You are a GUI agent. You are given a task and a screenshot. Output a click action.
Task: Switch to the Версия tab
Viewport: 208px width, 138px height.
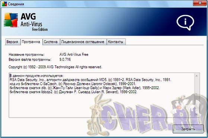click(x=13, y=42)
